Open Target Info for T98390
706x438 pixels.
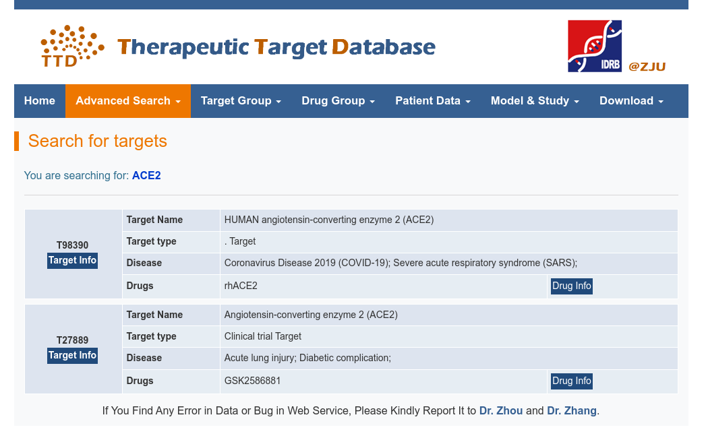[x=73, y=261]
